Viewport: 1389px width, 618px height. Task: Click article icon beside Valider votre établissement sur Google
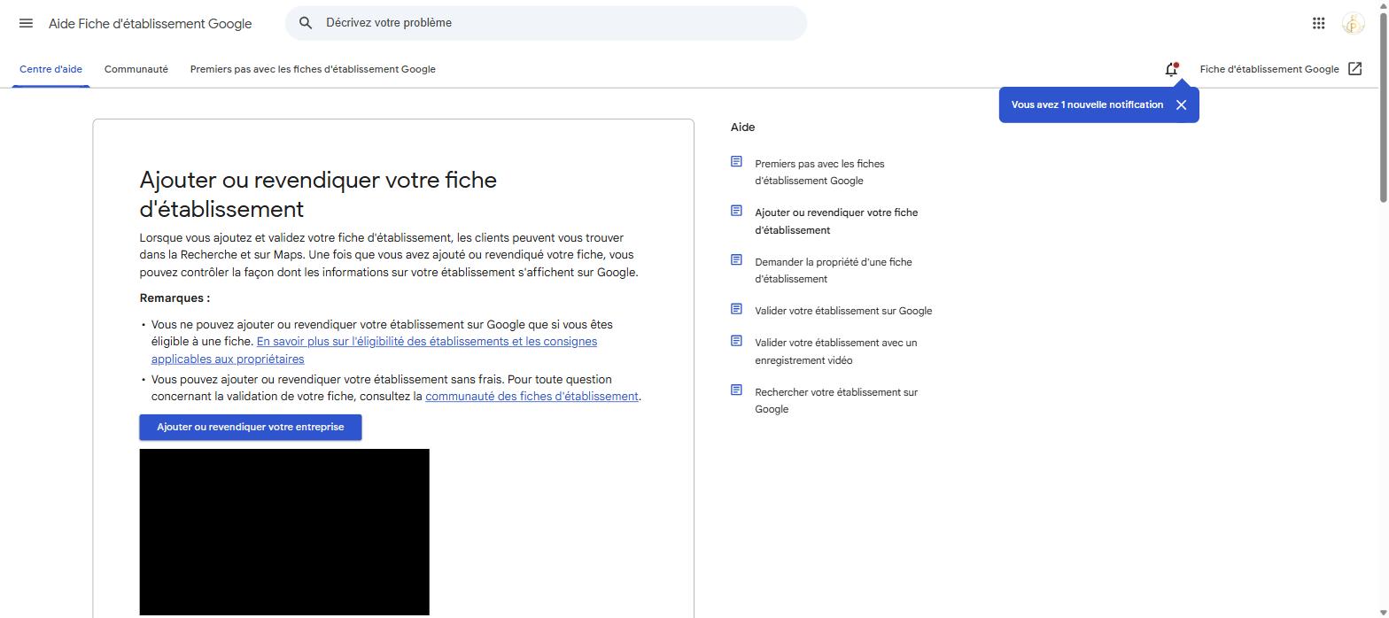[736, 308]
